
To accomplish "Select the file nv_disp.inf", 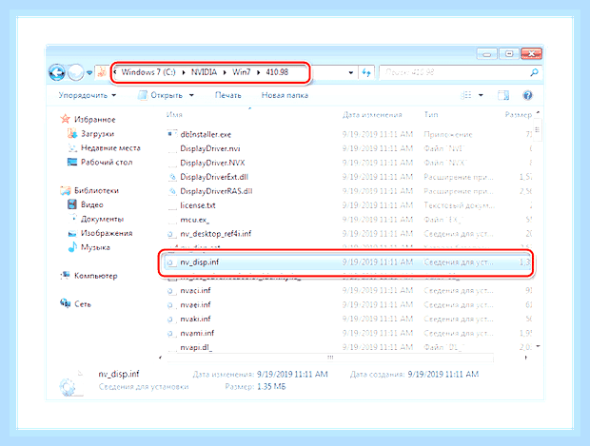I will click(x=200, y=262).
